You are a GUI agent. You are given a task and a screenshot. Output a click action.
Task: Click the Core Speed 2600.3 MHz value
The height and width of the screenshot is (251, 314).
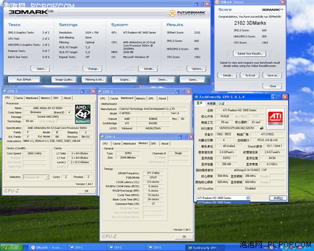[35, 153]
